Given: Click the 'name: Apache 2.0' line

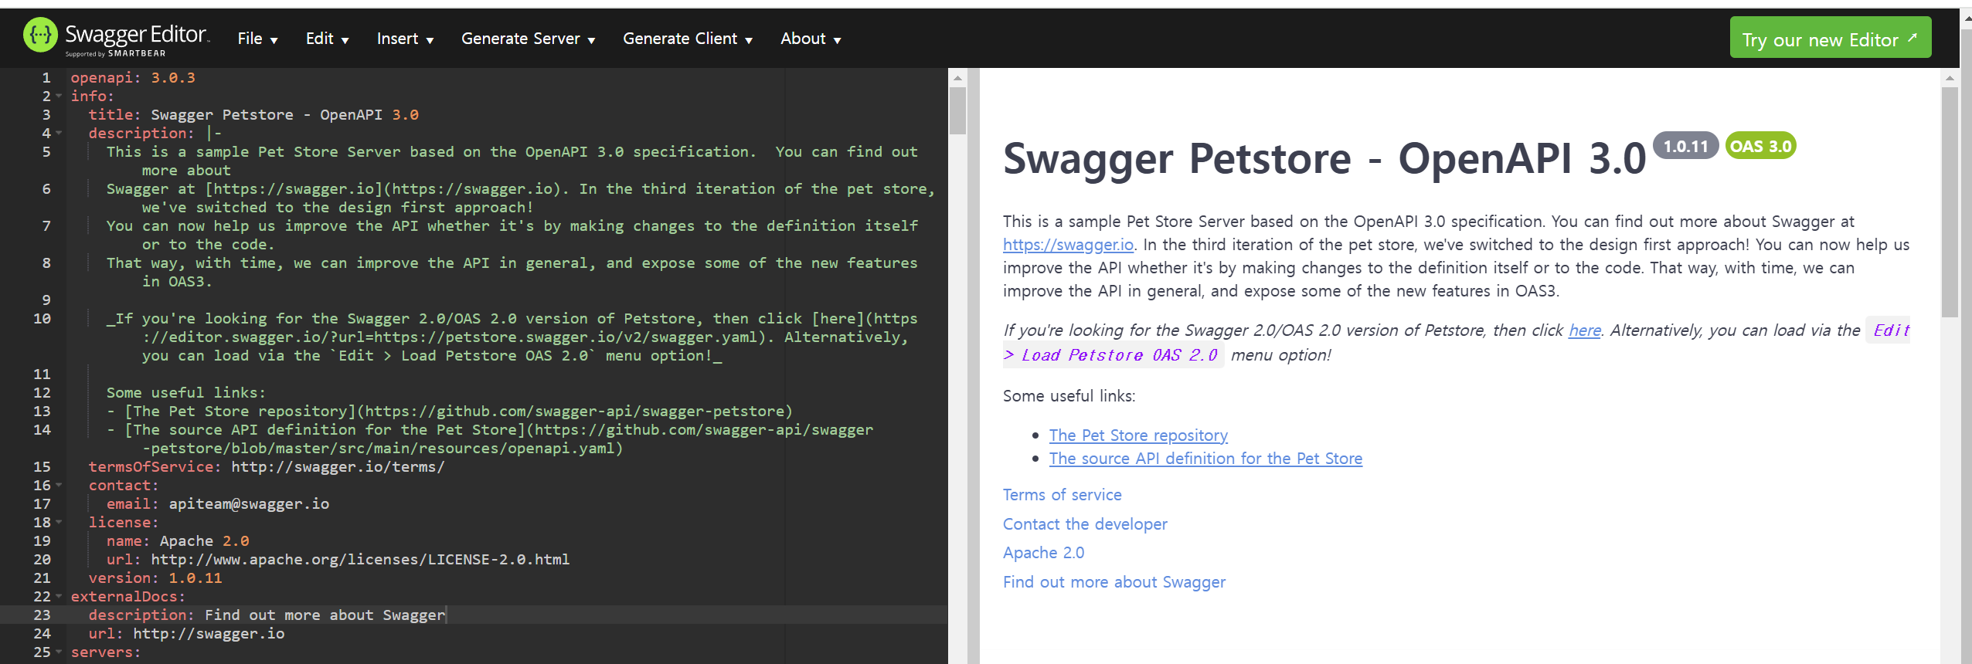Looking at the screenshot, I should [178, 541].
